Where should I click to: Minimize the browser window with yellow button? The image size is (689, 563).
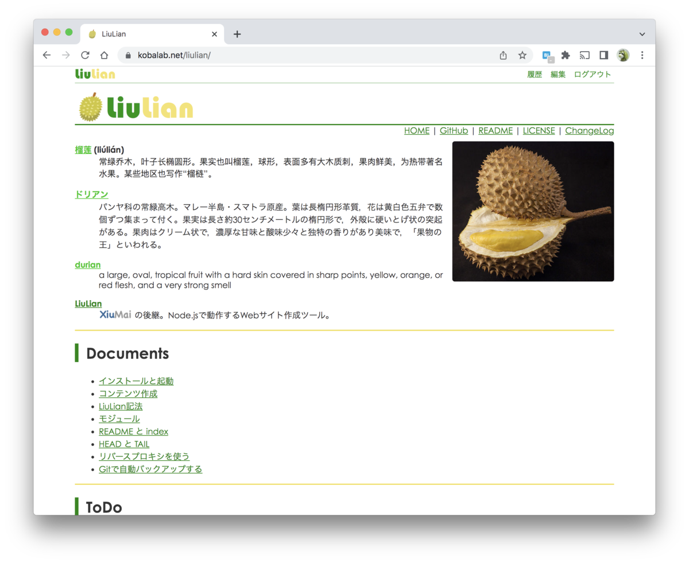pos(57,32)
